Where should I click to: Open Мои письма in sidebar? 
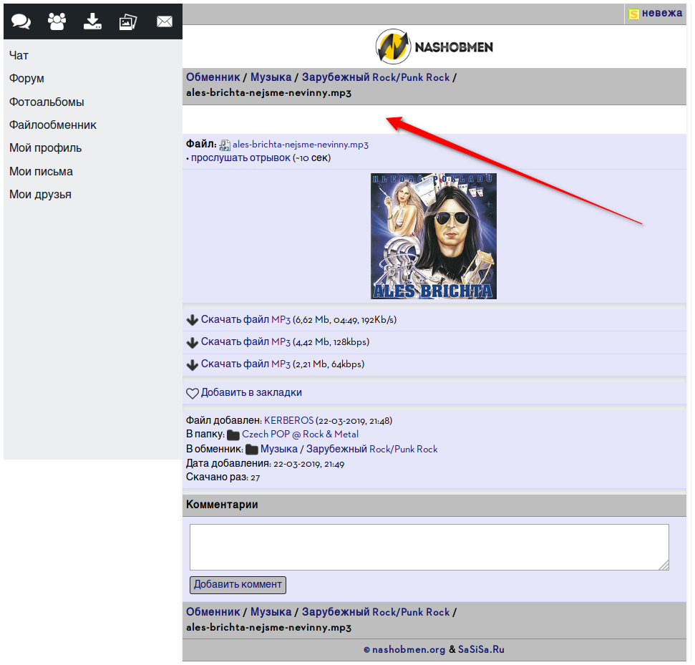pyautogui.click(x=41, y=172)
